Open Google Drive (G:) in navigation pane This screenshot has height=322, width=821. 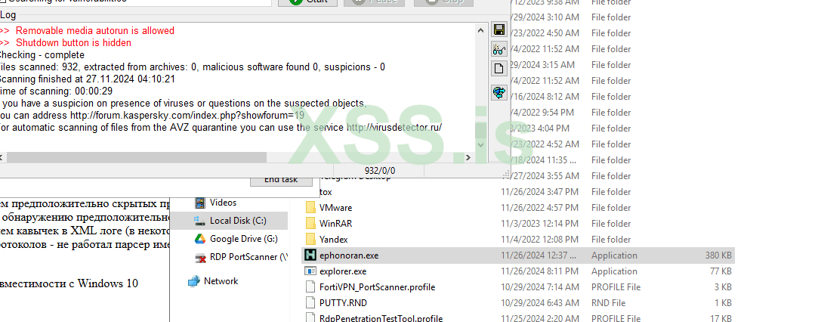(x=243, y=239)
